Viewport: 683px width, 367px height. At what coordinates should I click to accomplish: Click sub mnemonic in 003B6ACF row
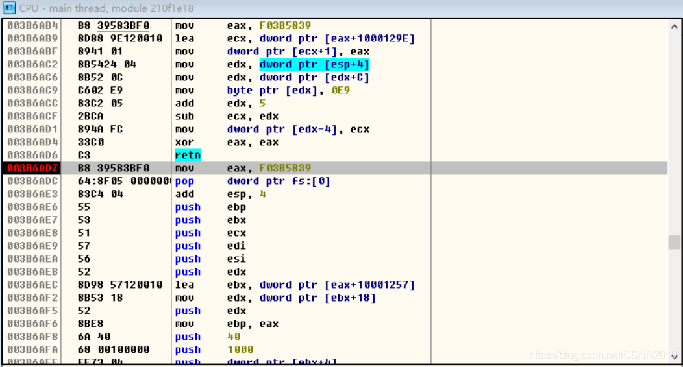[184, 117]
